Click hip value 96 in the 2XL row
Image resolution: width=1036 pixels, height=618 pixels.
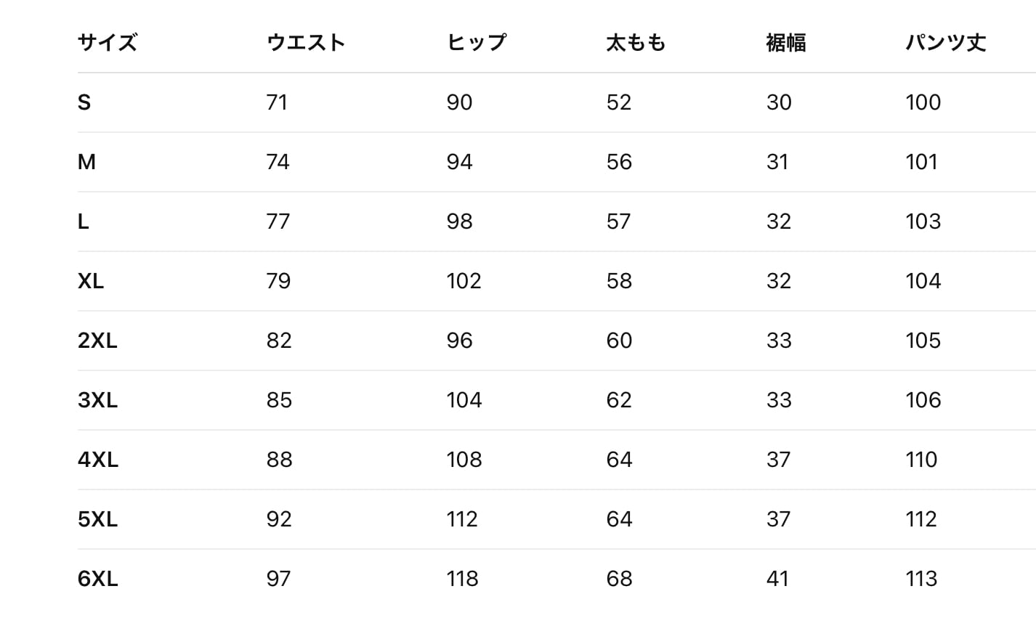459,341
